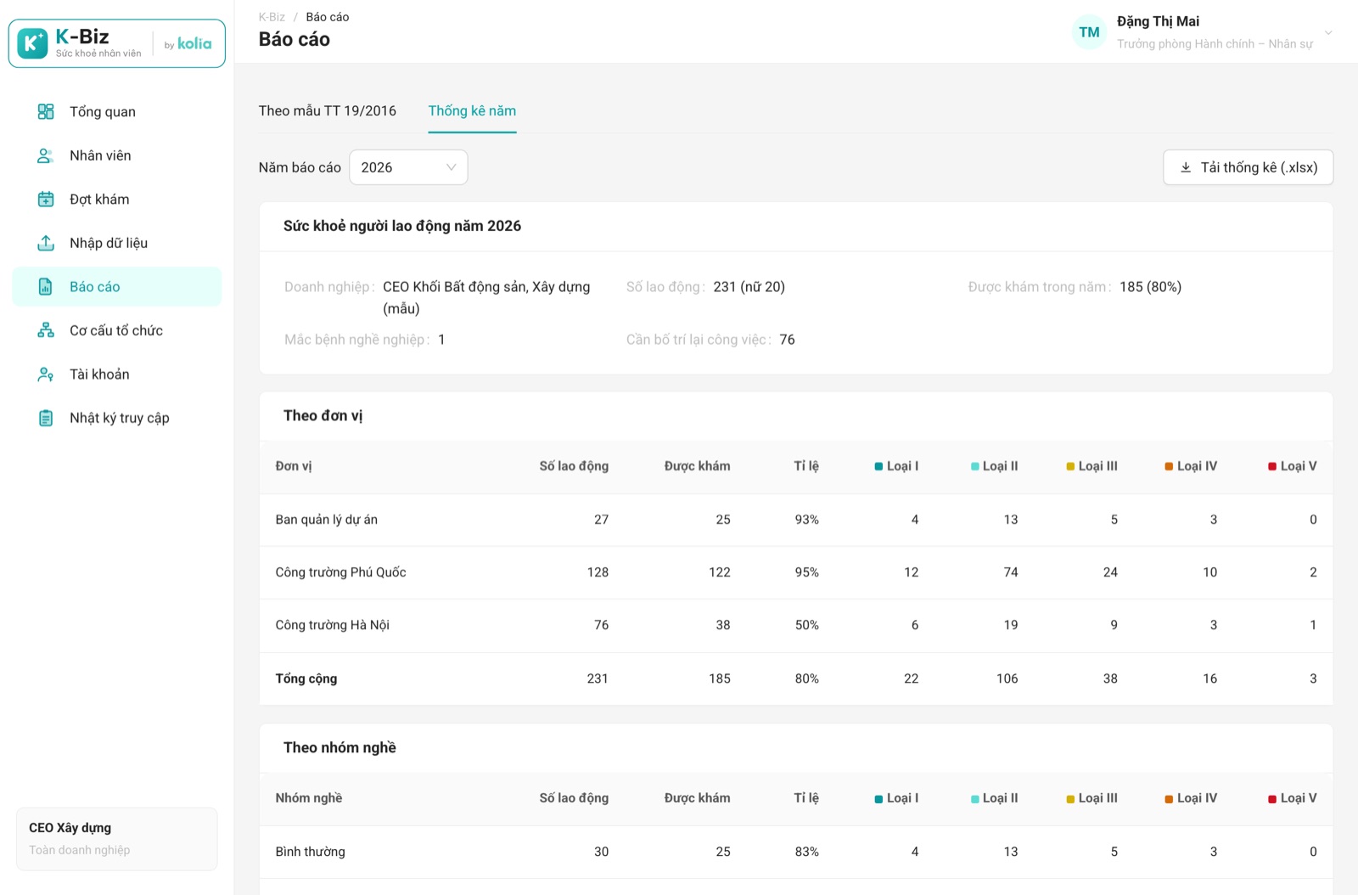Click Được khám header in Theo nhóm nghề
Image resolution: width=1358 pixels, height=895 pixels.
[697, 798]
